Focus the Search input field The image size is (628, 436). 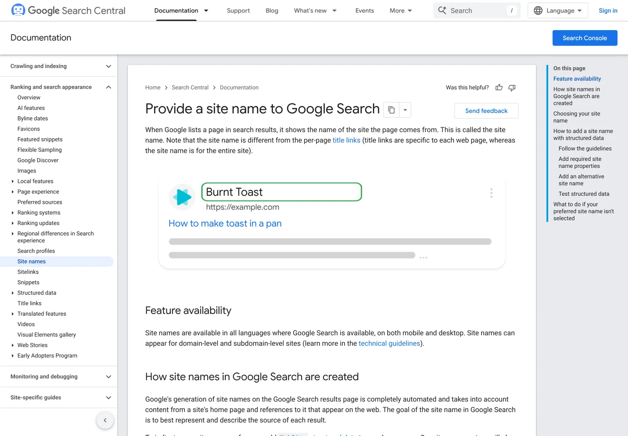477,10
